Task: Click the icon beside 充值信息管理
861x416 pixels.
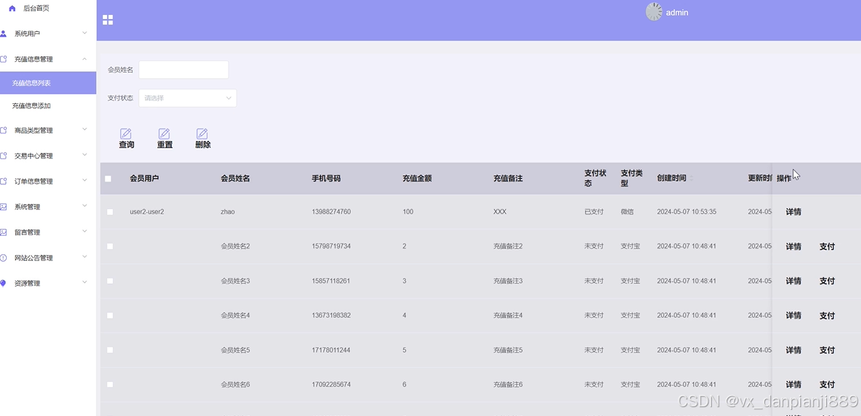Action: pyautogui.click(x=3, y=59)
